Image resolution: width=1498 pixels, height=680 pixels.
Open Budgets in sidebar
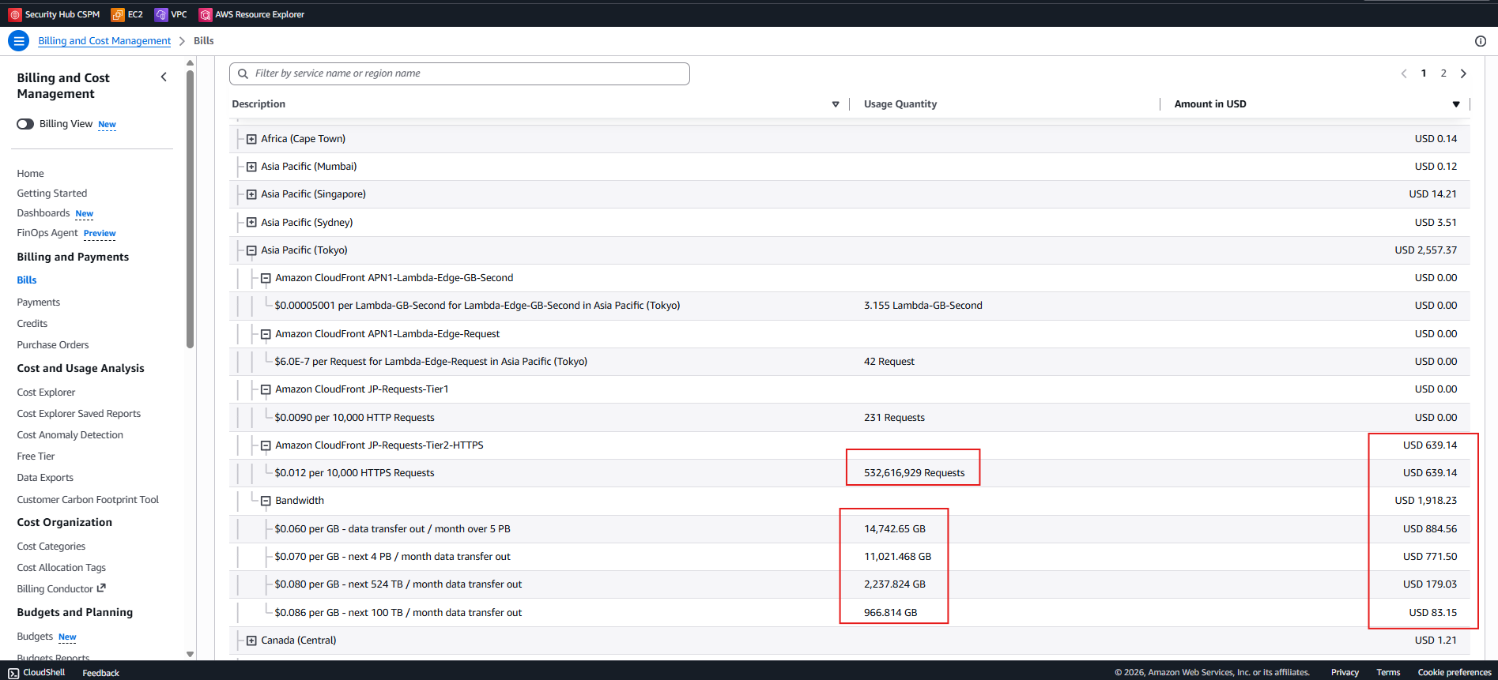pyautogui.click(x=35, y=637)
